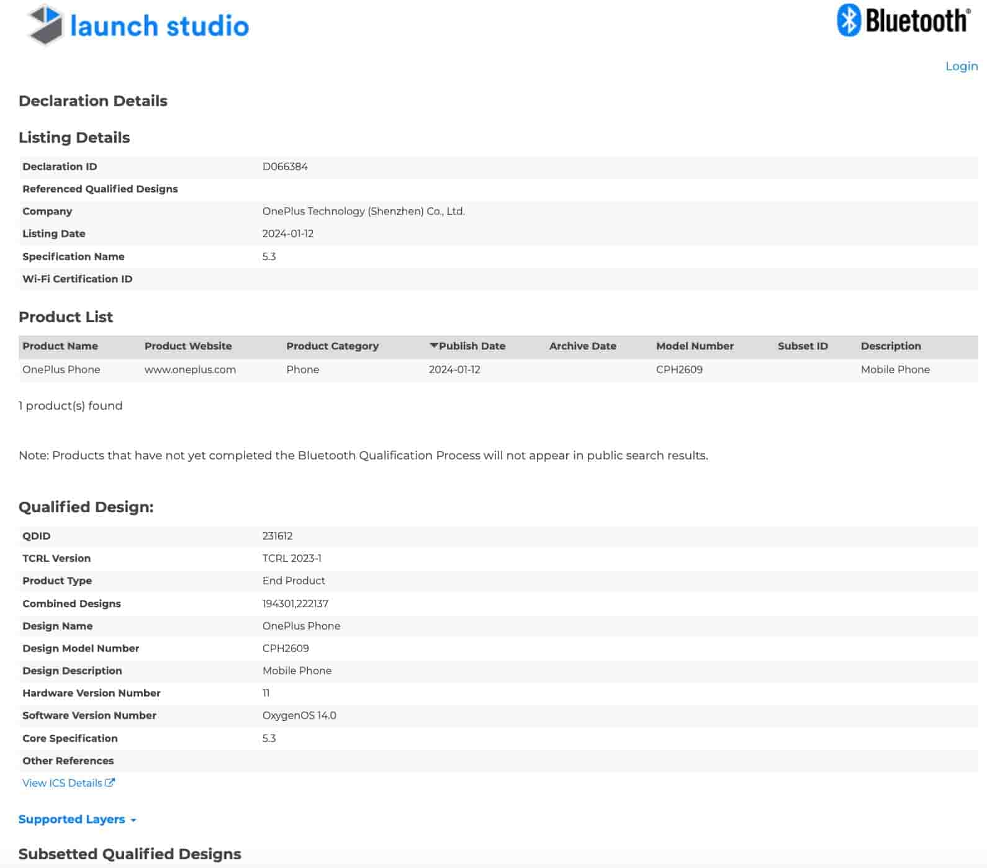Screen dimensions: 987x868
Task: Click the Phone product category cell
Action: coord(302,369)
